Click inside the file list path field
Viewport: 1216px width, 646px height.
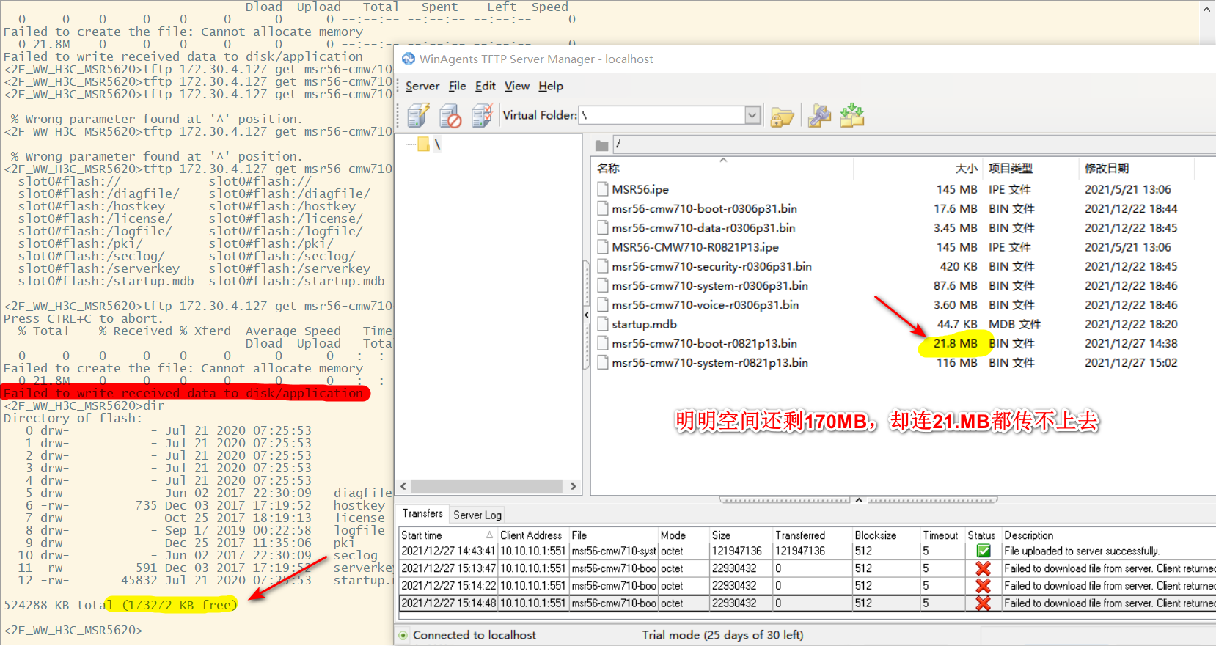[913, 144]
